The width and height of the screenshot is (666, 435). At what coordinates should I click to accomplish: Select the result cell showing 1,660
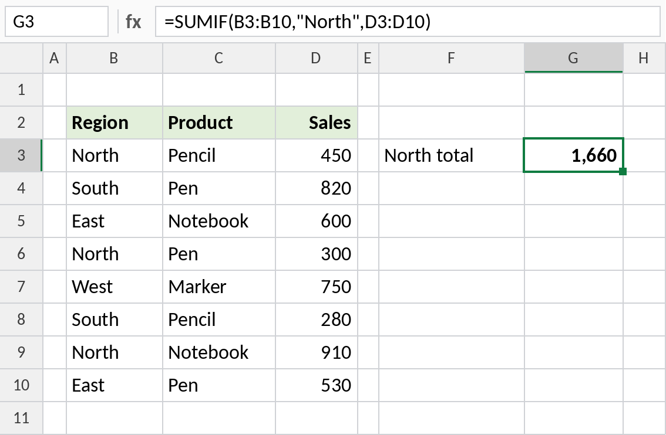point(573,155)
